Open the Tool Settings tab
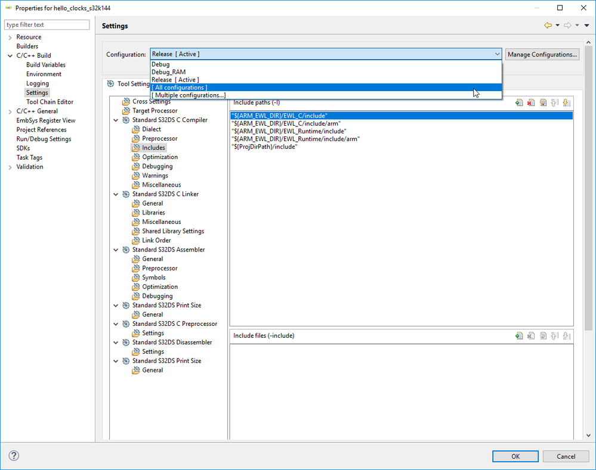 click(128, 83)
